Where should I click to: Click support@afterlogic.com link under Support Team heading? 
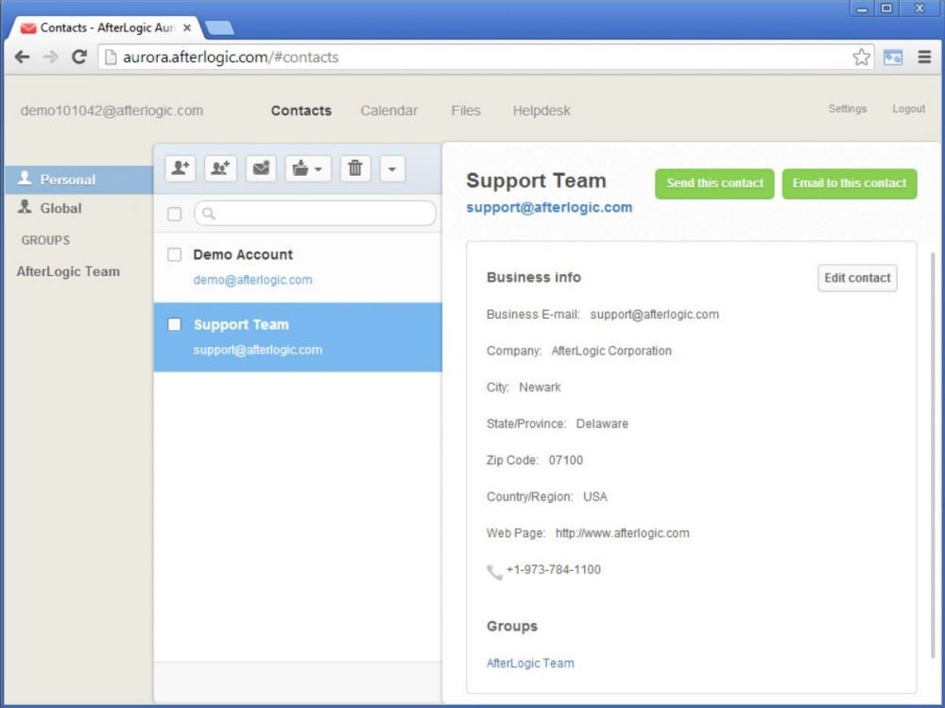point(549,207)
